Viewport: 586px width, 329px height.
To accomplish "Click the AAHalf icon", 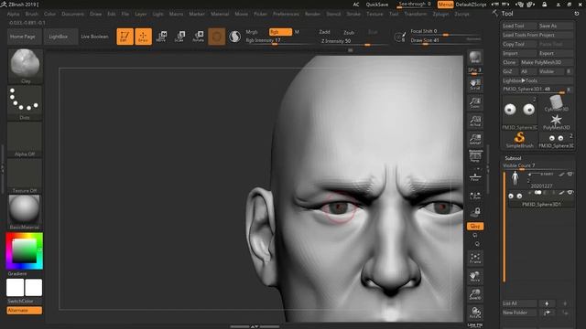I will [x=475, y=139].
